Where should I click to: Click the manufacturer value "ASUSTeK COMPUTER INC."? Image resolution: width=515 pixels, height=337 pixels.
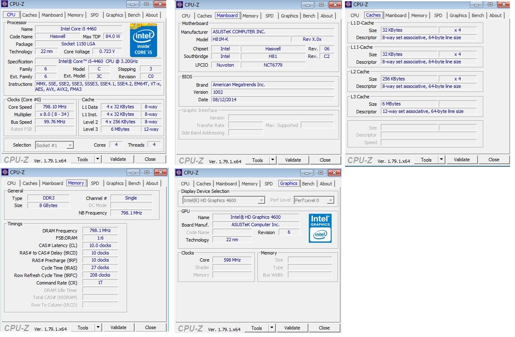tap(272, 32)
